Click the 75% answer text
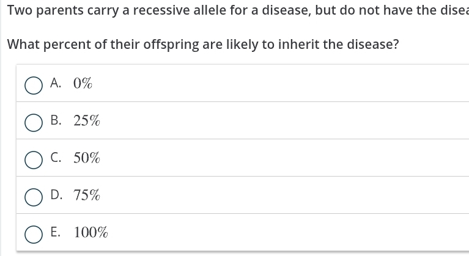This screenshot has height=256, width=469. (87, 196)
